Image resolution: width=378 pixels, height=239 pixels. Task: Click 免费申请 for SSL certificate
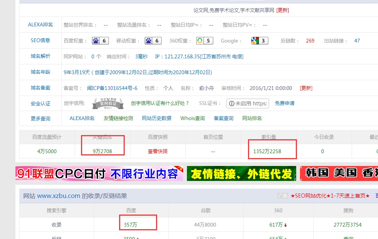pos(285,103)
